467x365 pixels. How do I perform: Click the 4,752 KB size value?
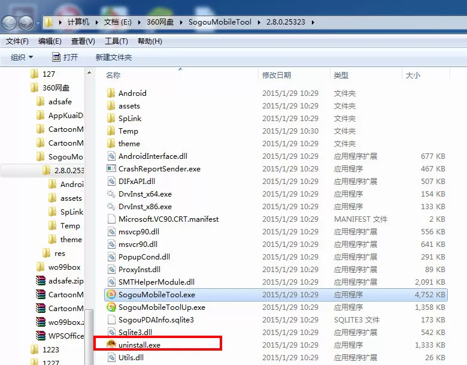pos(430,295)
